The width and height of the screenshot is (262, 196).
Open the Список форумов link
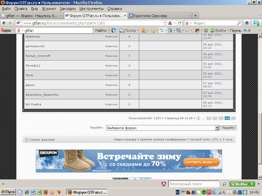[x=42, y=140]
